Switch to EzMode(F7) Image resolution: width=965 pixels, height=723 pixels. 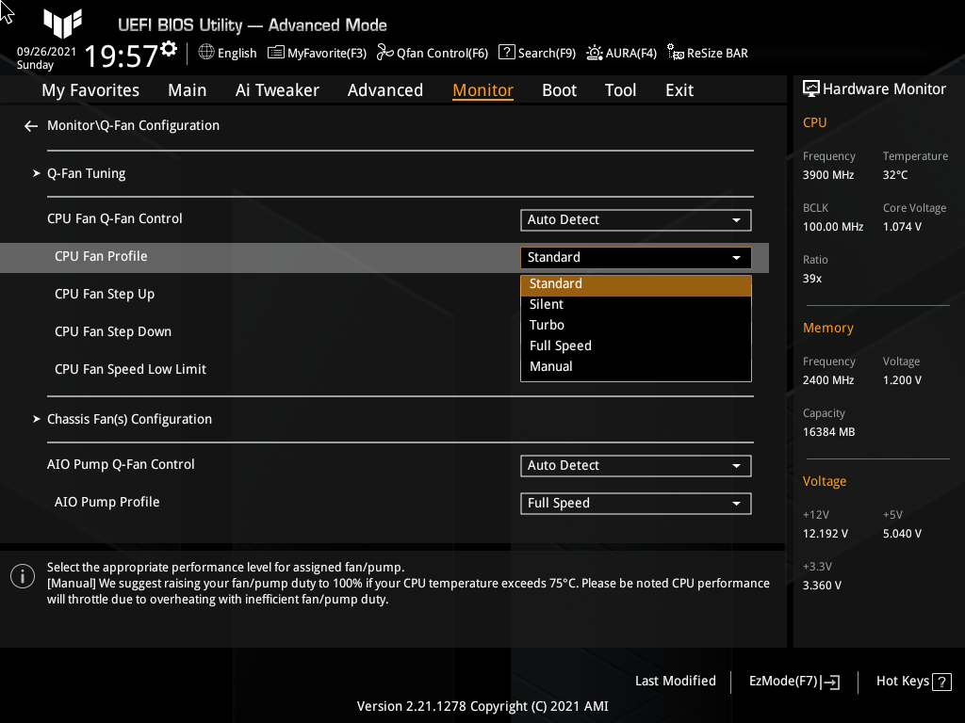coord(793,682)
